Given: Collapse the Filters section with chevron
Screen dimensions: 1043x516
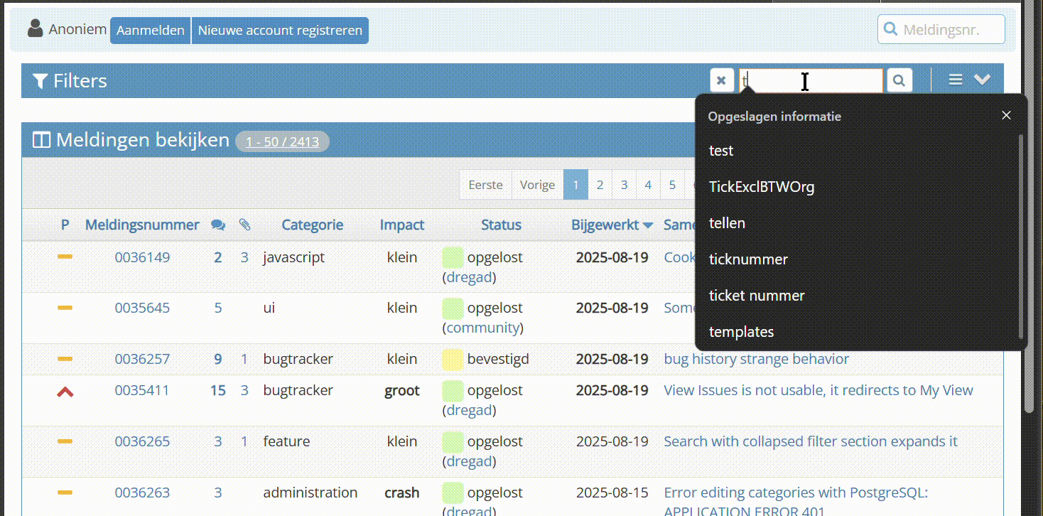Looking at the screenshot, I should tap(982, 80).
